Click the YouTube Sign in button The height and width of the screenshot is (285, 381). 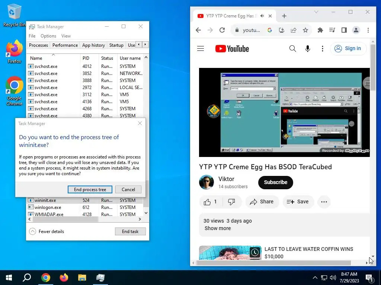click(x=348, y=49)
